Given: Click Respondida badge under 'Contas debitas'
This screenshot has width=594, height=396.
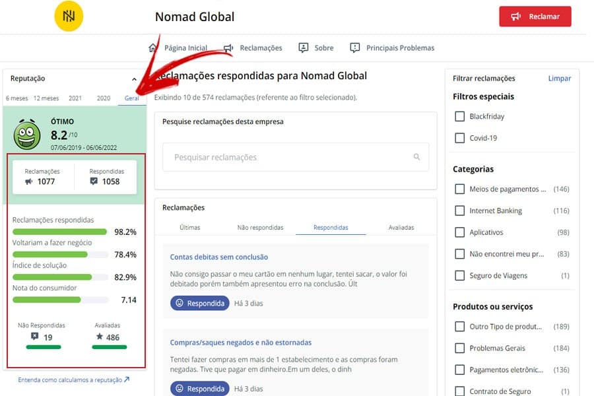Looking at the screenshot, I should tap(199, 303).
